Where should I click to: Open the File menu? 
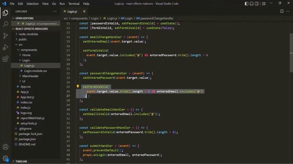12,4
